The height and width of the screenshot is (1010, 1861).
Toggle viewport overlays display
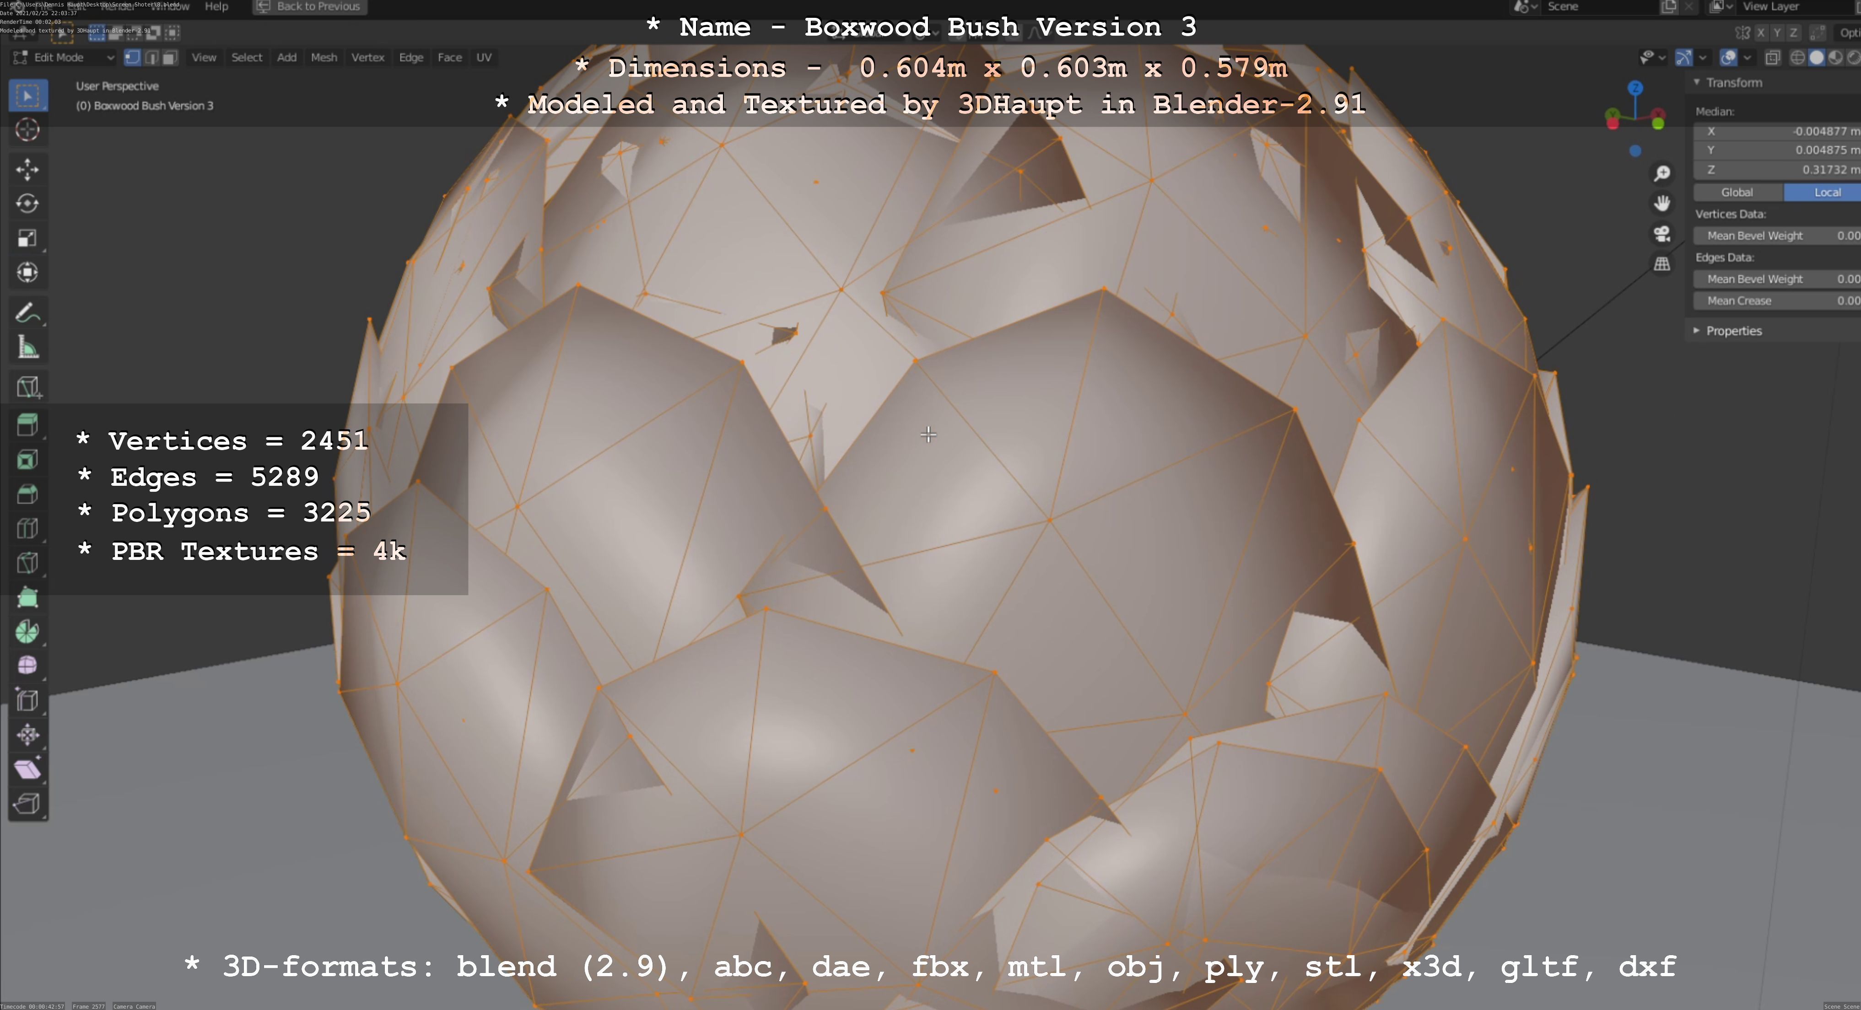point(1729,58)
